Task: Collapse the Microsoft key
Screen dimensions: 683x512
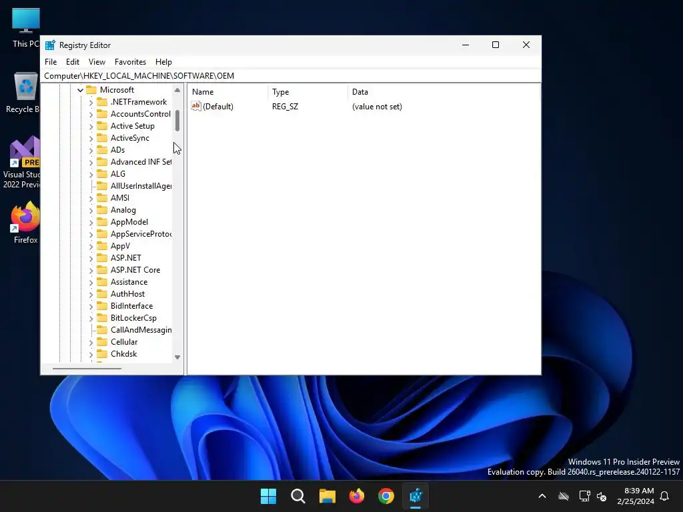Action: pyautogui.click(x=80, y=90)
